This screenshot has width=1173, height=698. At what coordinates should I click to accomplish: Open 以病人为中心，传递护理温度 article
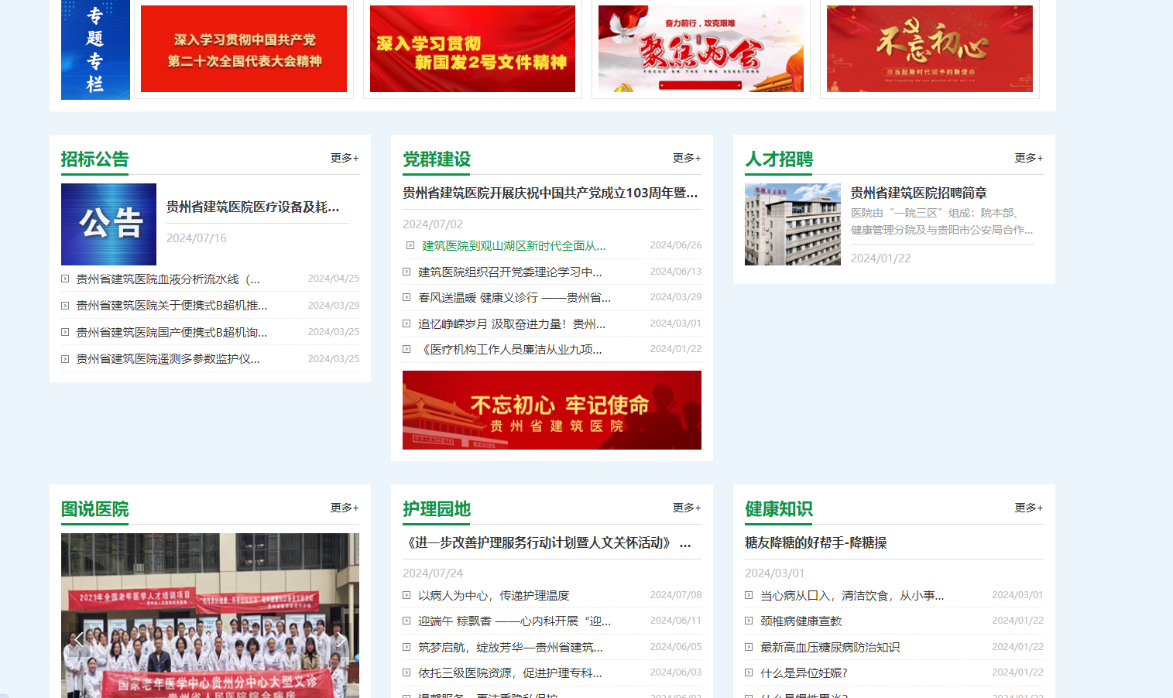click(494, 595)
